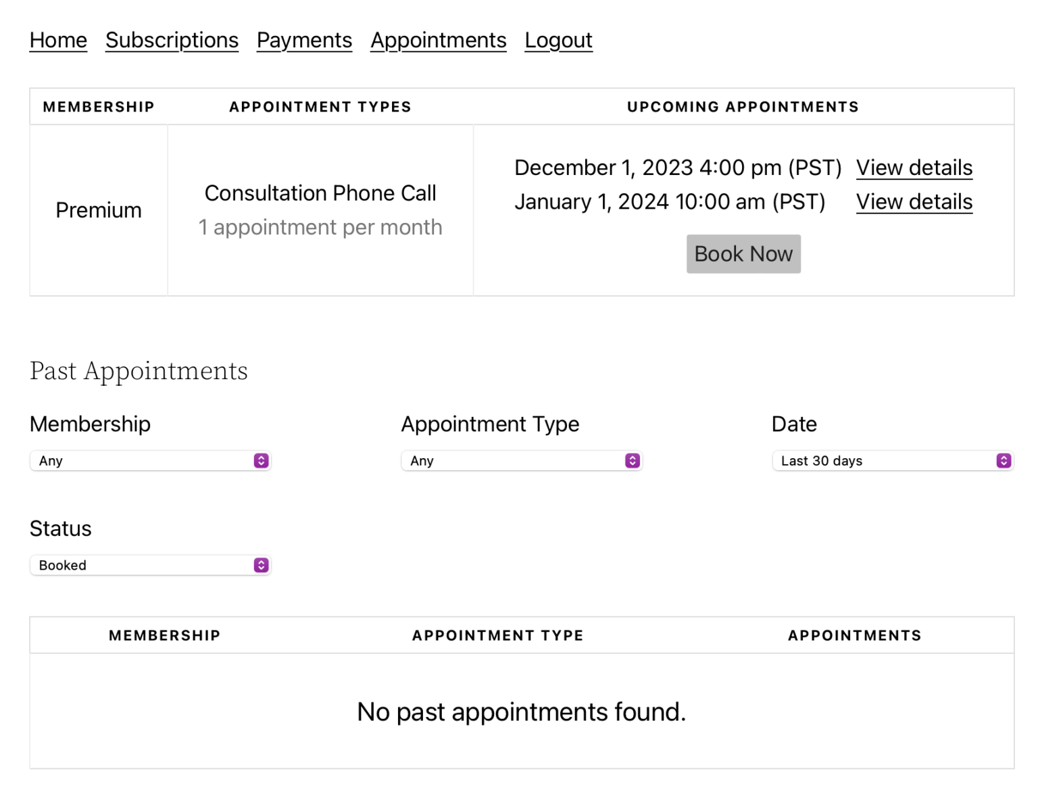
Task: Open the Membership filter dropdown
Action: click(150, 460)
